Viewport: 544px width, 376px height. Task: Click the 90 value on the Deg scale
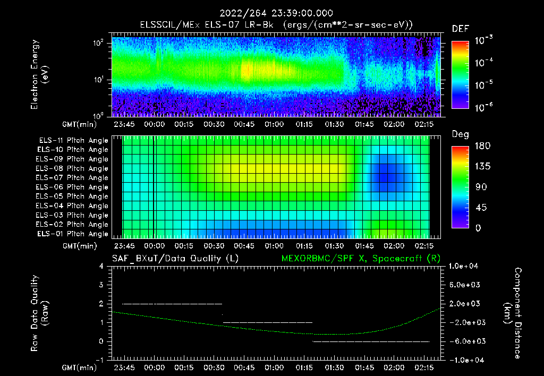pyautogui.click(x=481, y=187)
